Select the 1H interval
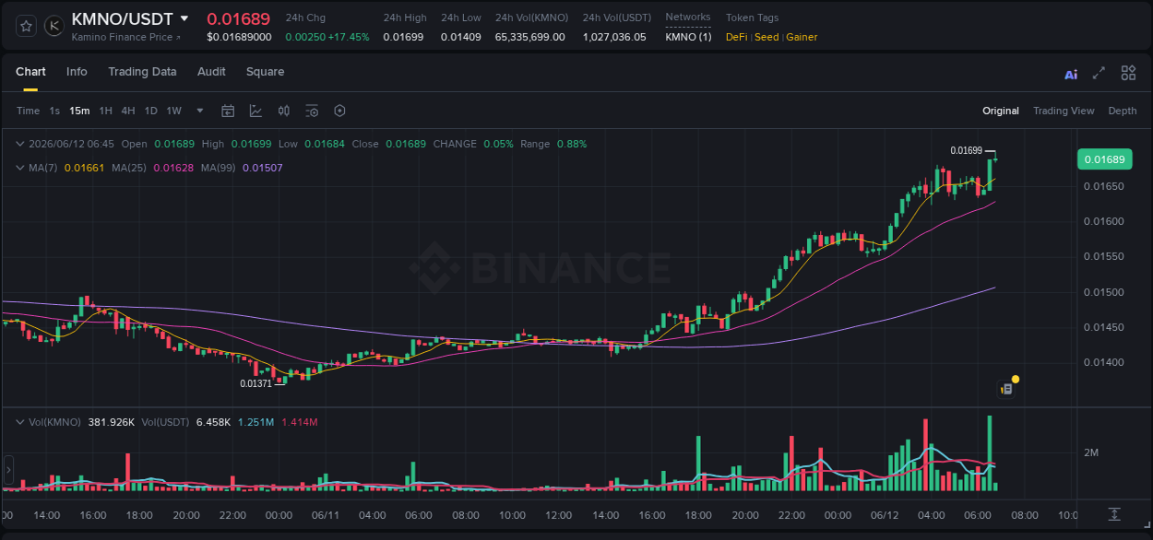This screenshot has width=1153, height=540. [x=105, y=111]
